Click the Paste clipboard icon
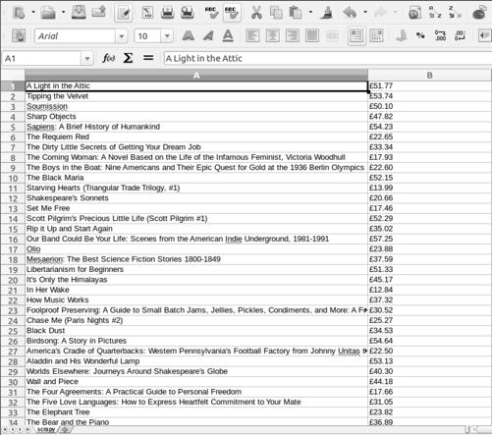Viewport: 492px width, 435px height. (295, 13)
